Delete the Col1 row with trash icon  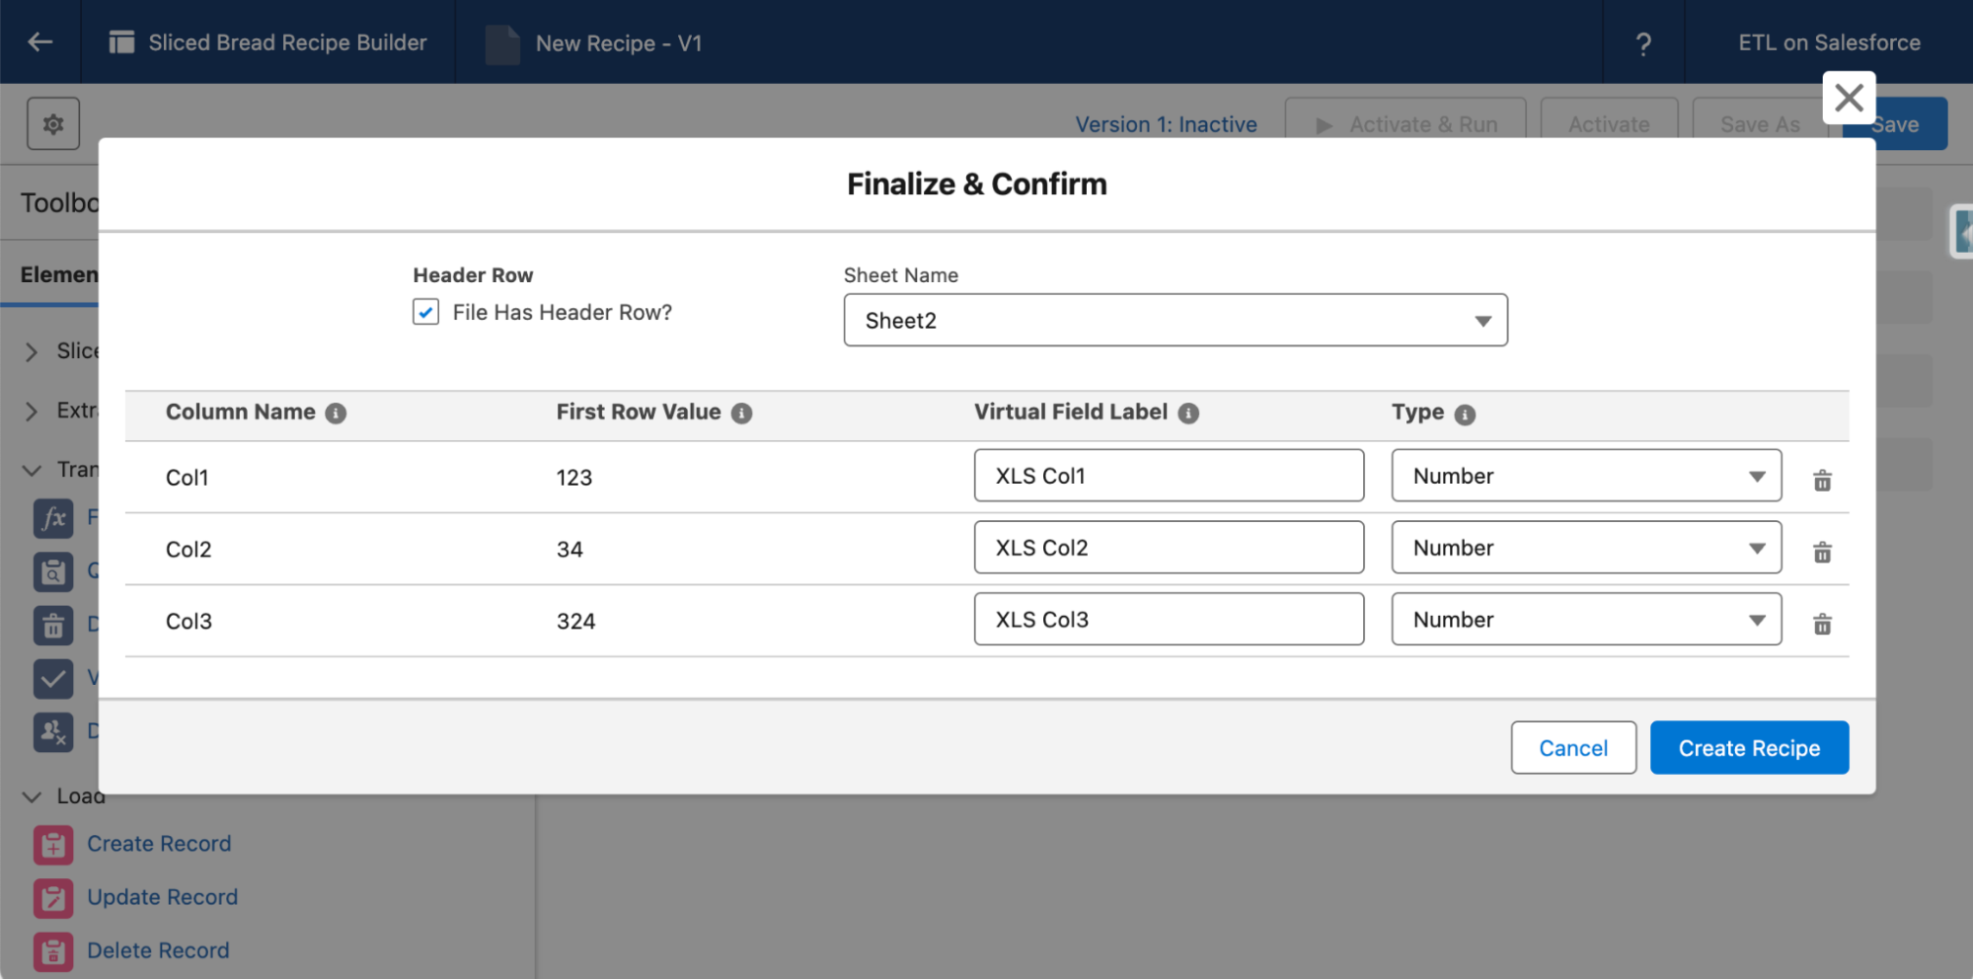(1822, 481)
